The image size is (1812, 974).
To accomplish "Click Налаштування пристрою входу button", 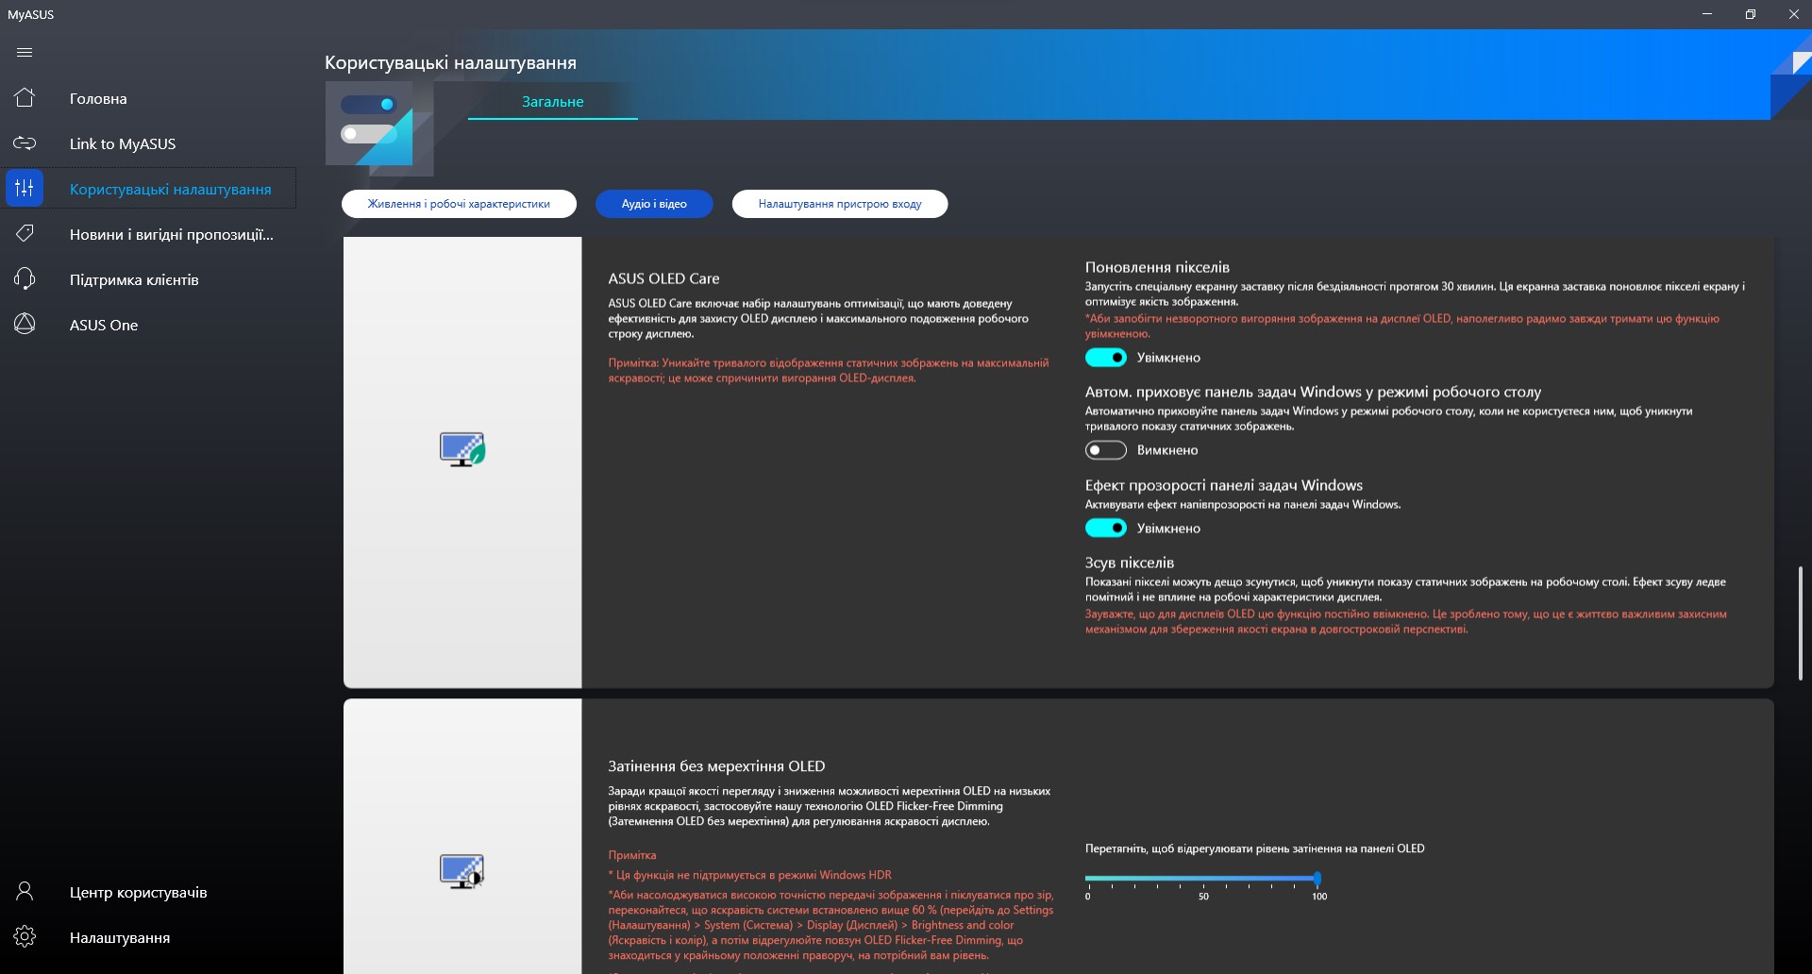I will pos(839,204).
